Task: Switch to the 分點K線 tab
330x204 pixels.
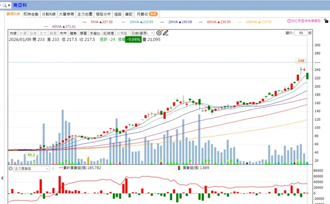Action: tap(49, 14)
